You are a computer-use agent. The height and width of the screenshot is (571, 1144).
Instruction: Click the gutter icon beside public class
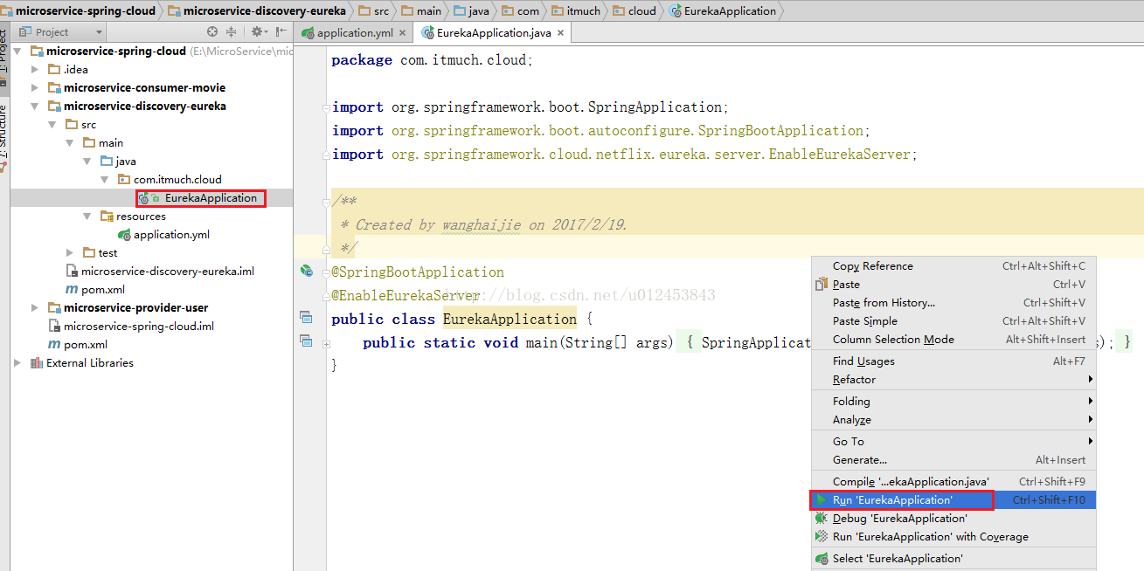[x=306, y=317]
